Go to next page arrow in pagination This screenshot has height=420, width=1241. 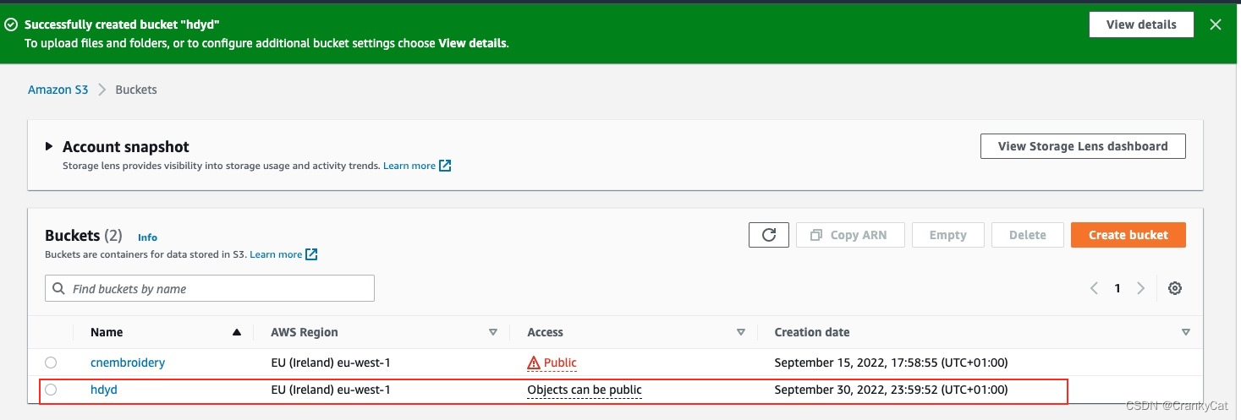pos(1140,288)
